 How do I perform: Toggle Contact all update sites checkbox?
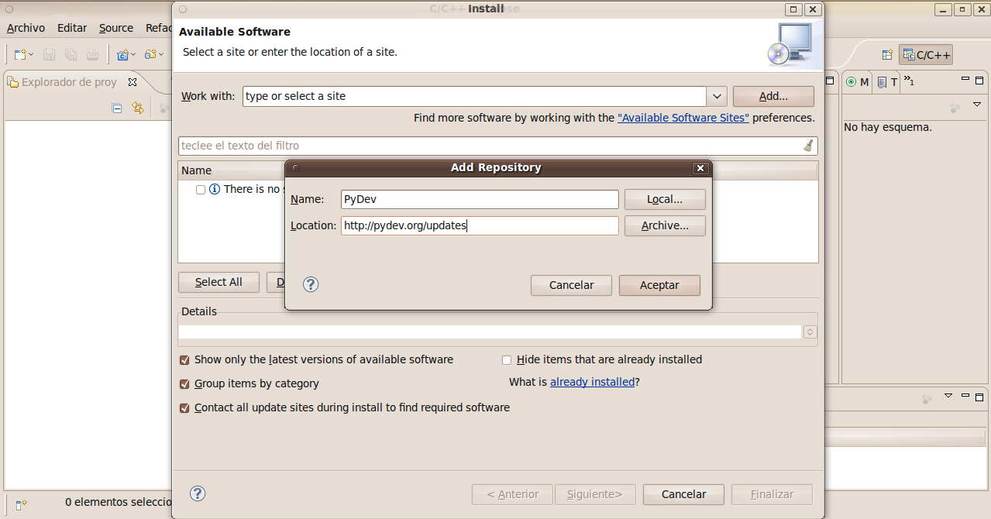tap(184, 408)
